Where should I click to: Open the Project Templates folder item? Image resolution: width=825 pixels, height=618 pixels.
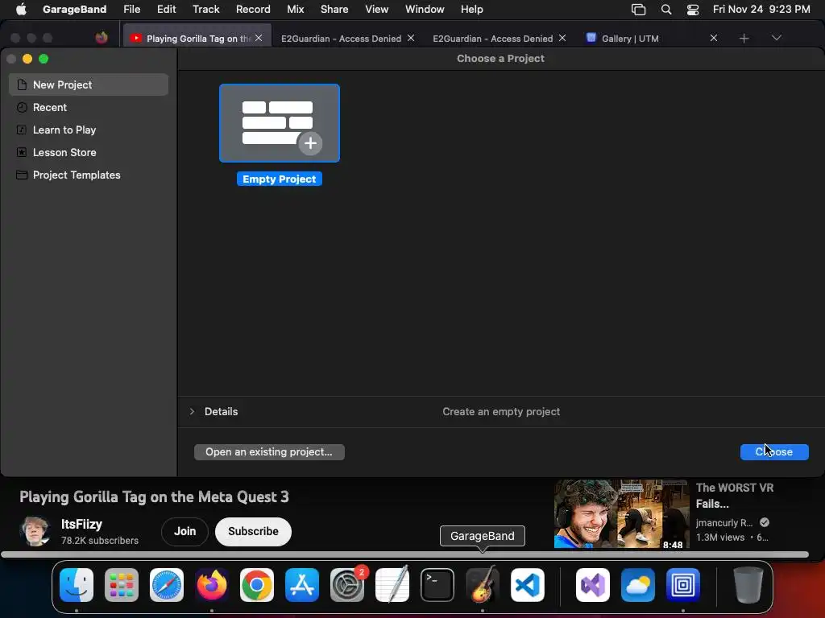89,175
